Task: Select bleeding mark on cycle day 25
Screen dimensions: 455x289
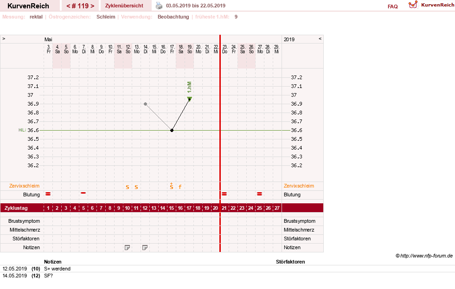Action: tap(259, 194)
